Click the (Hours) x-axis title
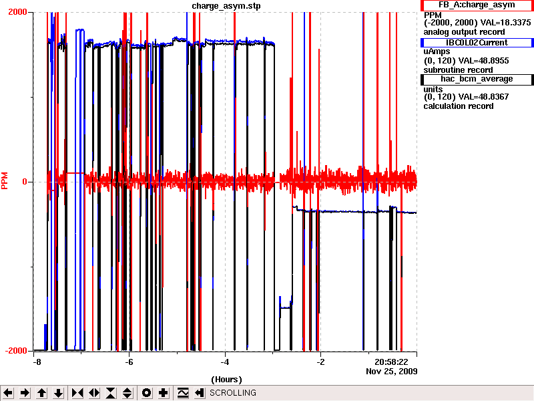Image resolution: width=534 pixels, height=401 pixels. point(226,380)
